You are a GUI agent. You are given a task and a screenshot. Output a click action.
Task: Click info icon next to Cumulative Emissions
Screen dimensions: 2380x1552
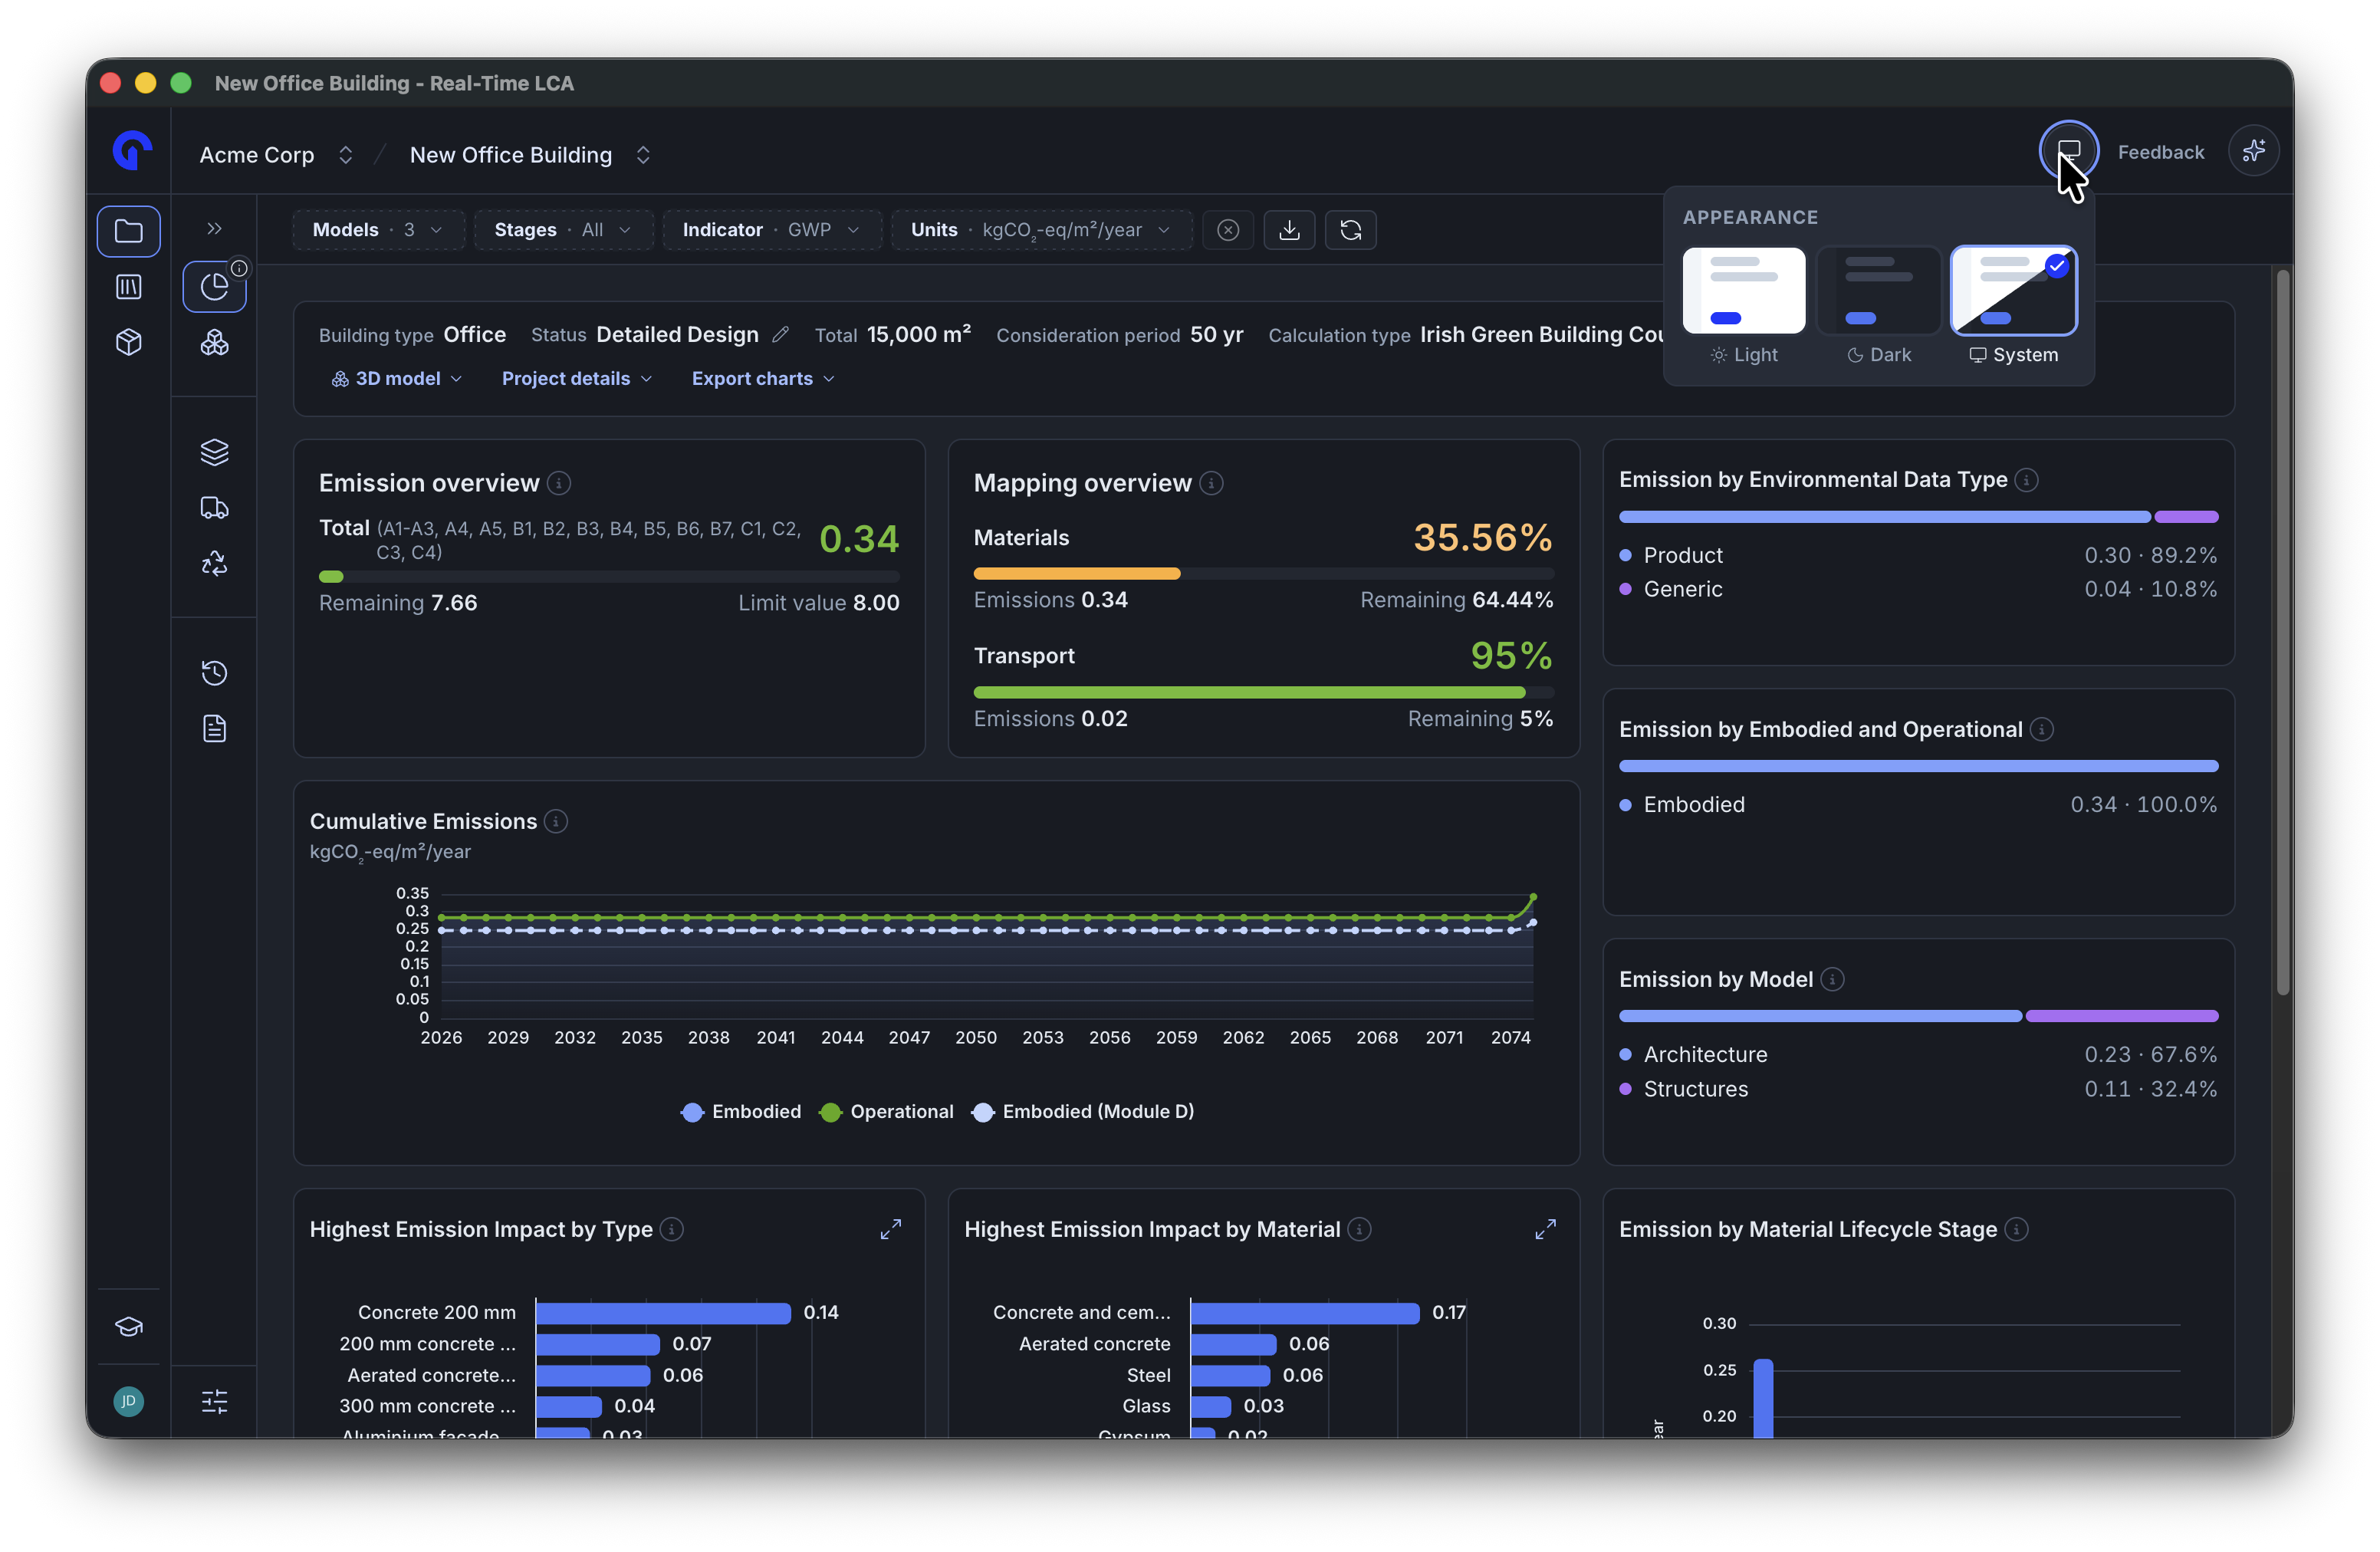(556, 822)
